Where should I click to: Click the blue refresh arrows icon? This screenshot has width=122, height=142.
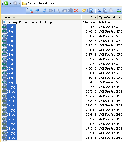pyautogui.click(x=45, y=11)
